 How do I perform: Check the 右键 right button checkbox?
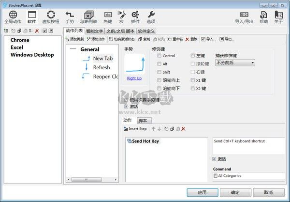click(x=193, y=72)
